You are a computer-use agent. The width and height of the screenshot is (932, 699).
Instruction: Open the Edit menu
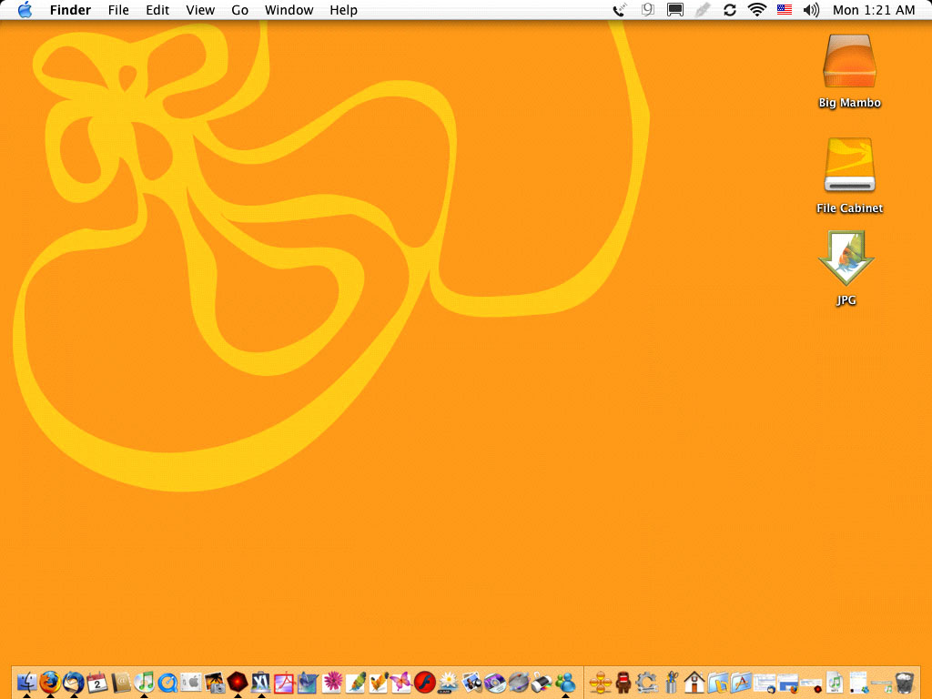tap(157, 10)
